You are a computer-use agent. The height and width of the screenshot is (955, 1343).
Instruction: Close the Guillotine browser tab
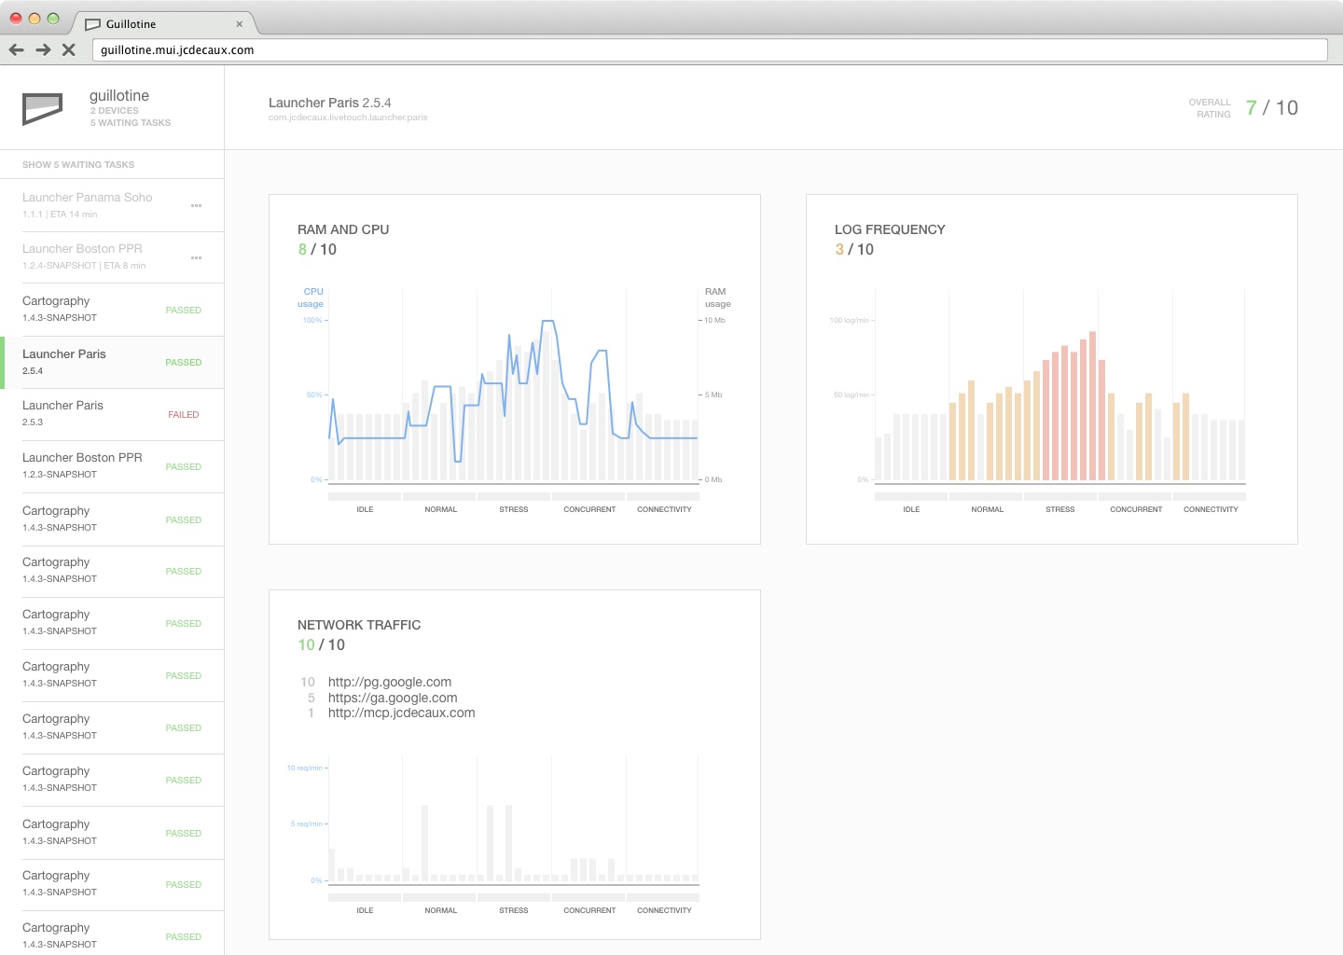point(240,24)
